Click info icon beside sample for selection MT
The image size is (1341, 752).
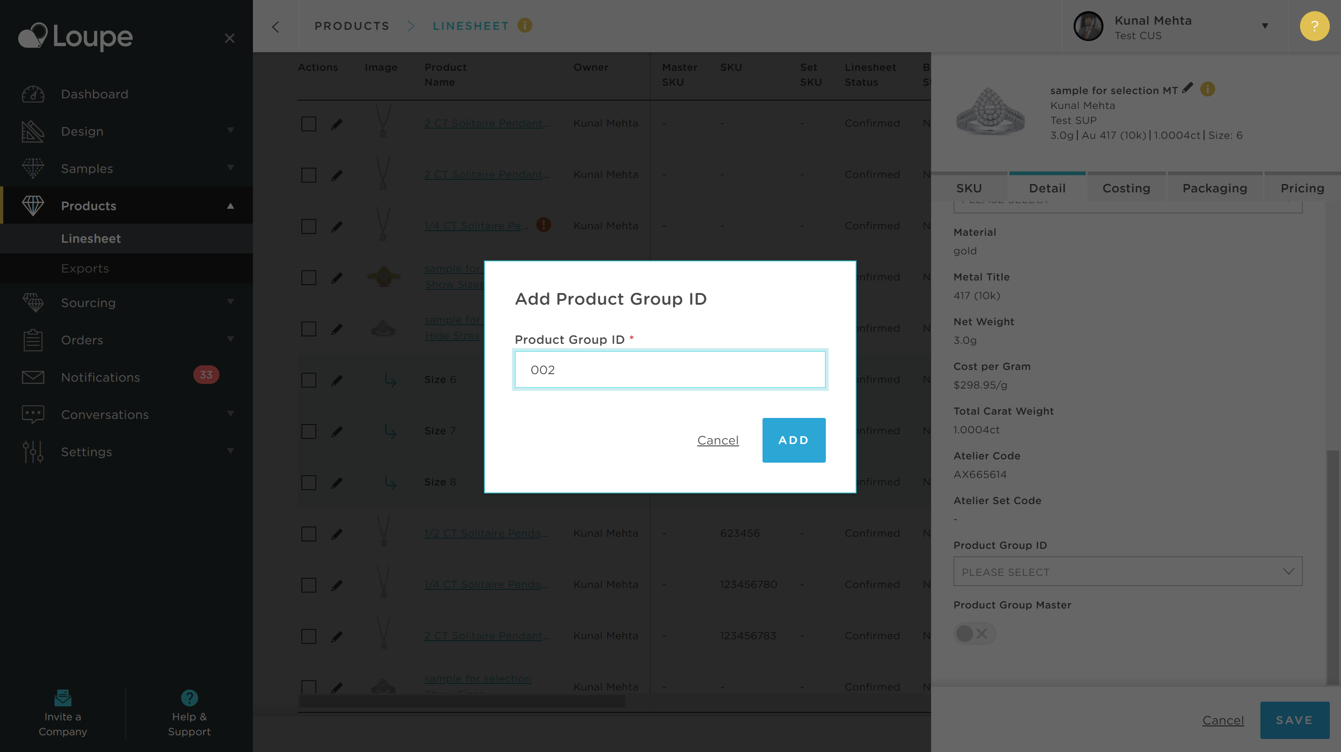coord(1207,89)
